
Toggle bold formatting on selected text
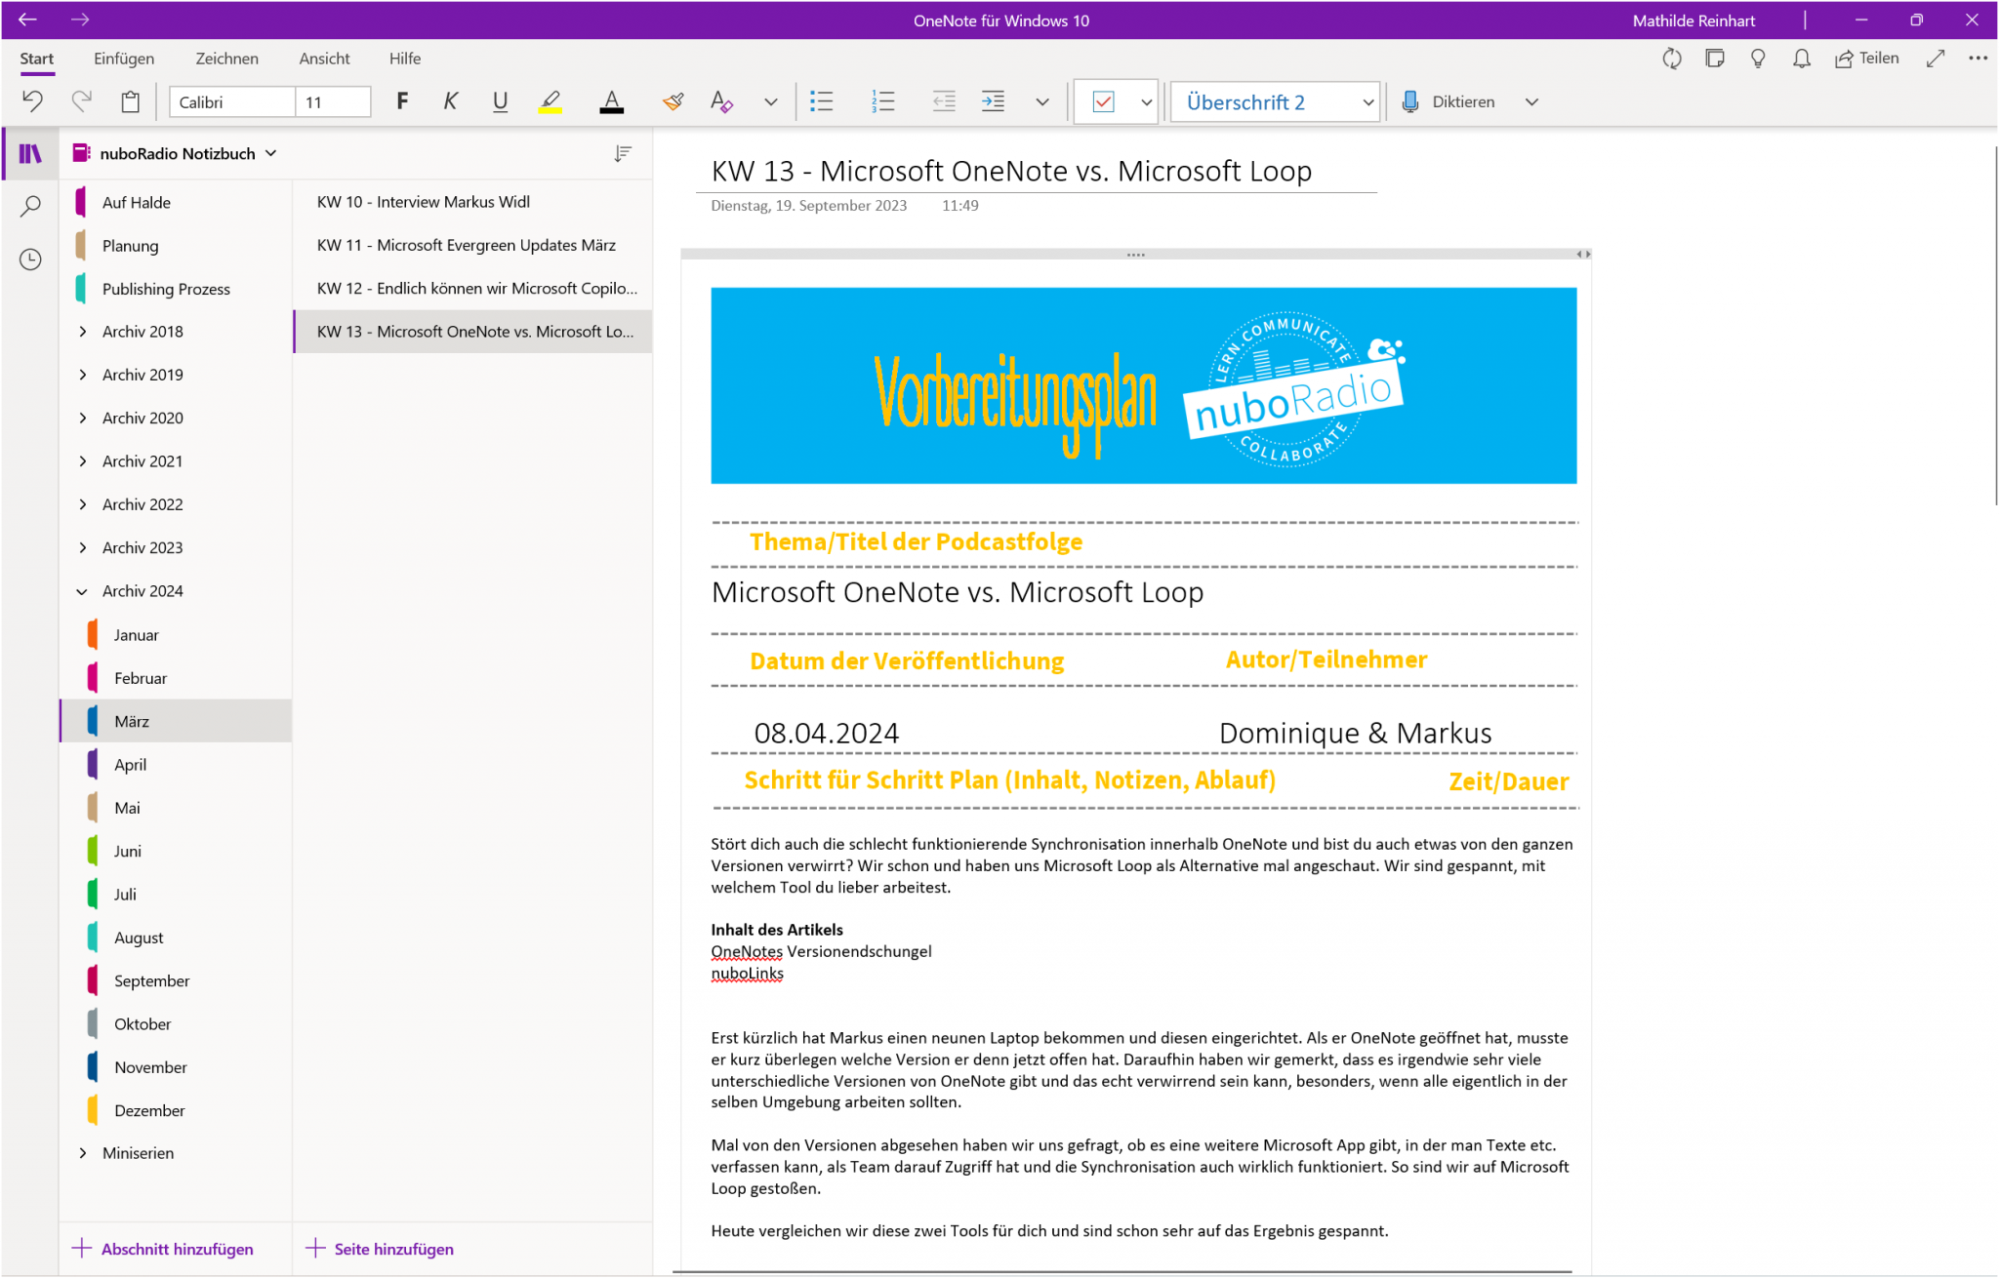pos(402,101)
